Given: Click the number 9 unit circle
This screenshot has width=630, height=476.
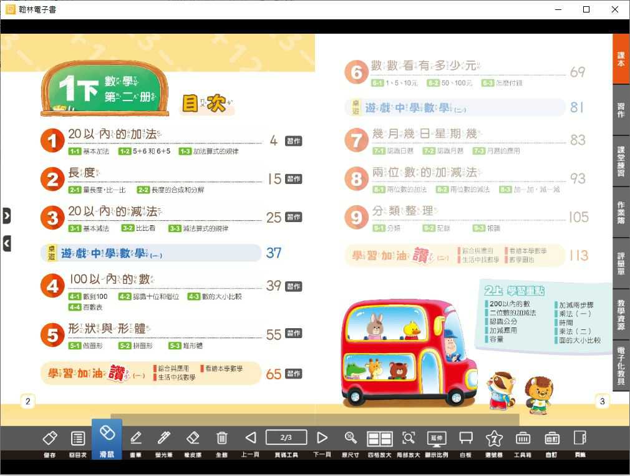Looking at the screenshot, I should pyautogui.click(x=356, y=217).
